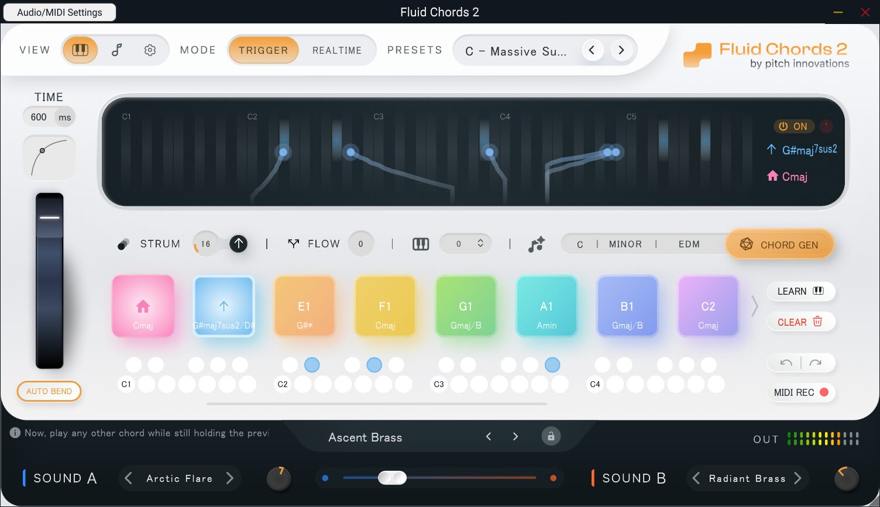Click the 600 time value field
Screen dimensions: 880x507
pyautogui.click(x=39, y=117)
